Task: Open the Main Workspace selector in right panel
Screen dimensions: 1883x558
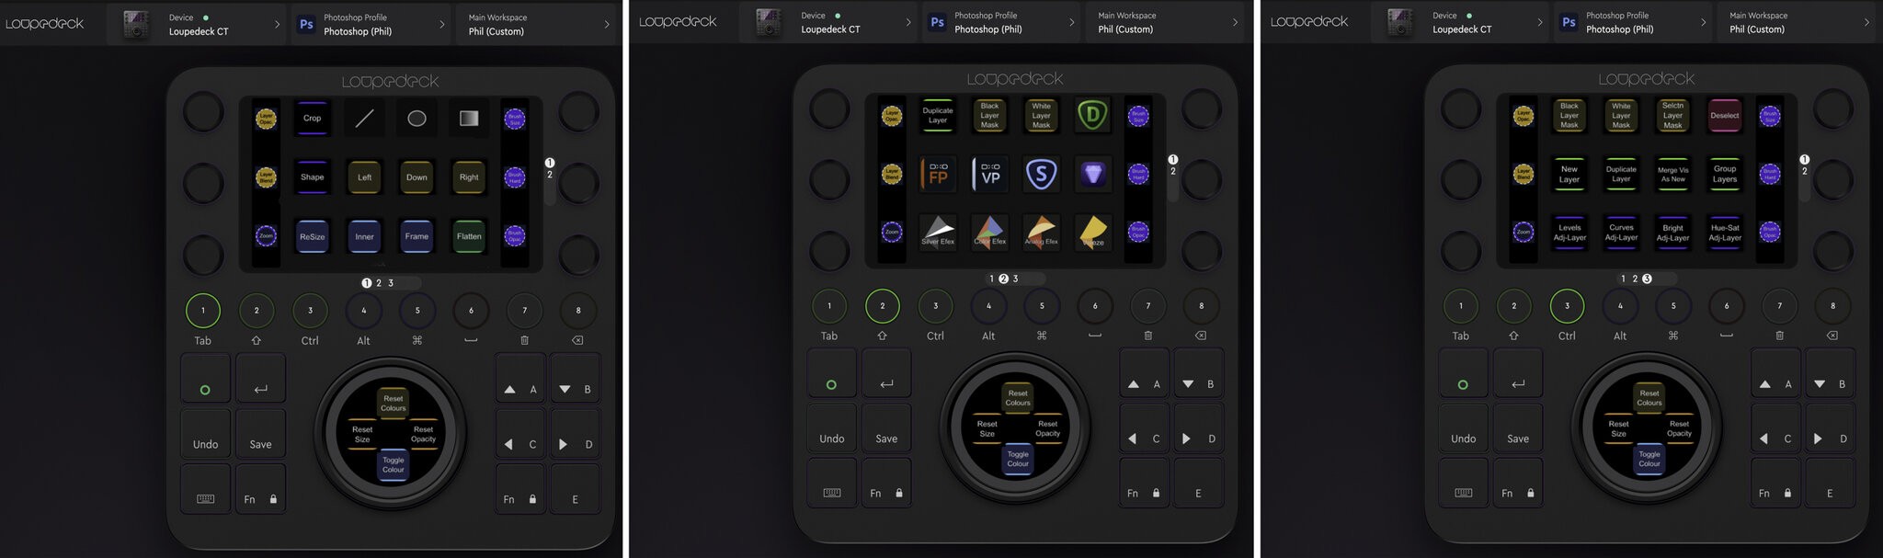Action: pos(1798,22)
